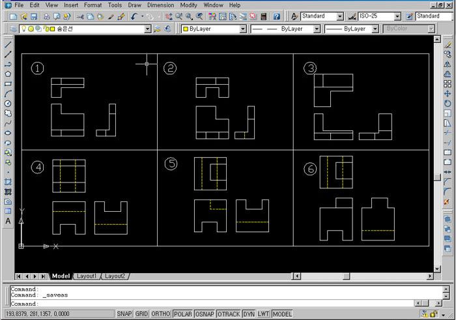Click the yellow layer color swatch

click(x=52, y=29)
